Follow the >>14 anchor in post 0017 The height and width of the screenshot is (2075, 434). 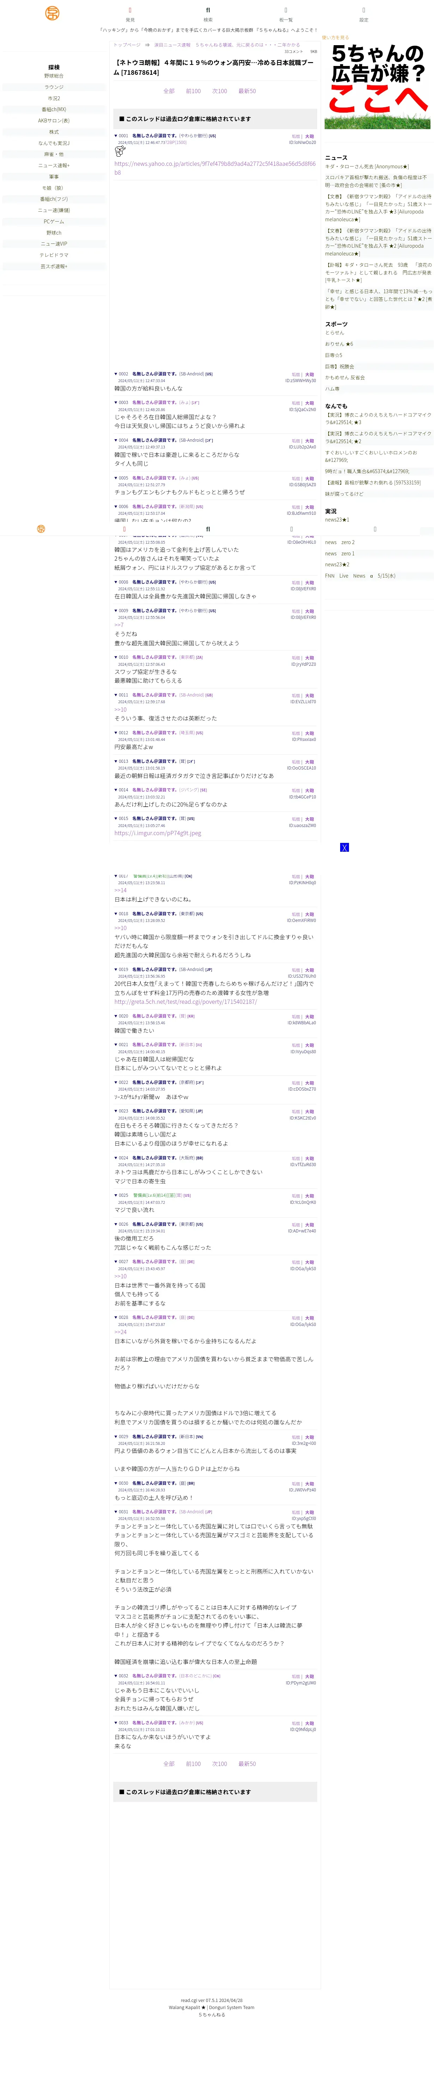point(120,890)
